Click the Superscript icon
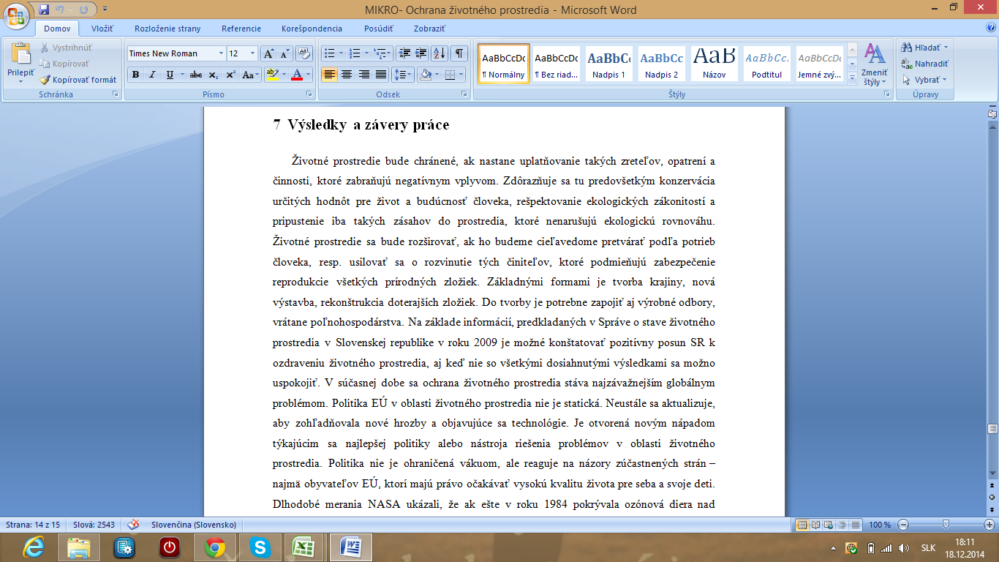This screenshot has width=999, height=562. click(x=230, y=75)
